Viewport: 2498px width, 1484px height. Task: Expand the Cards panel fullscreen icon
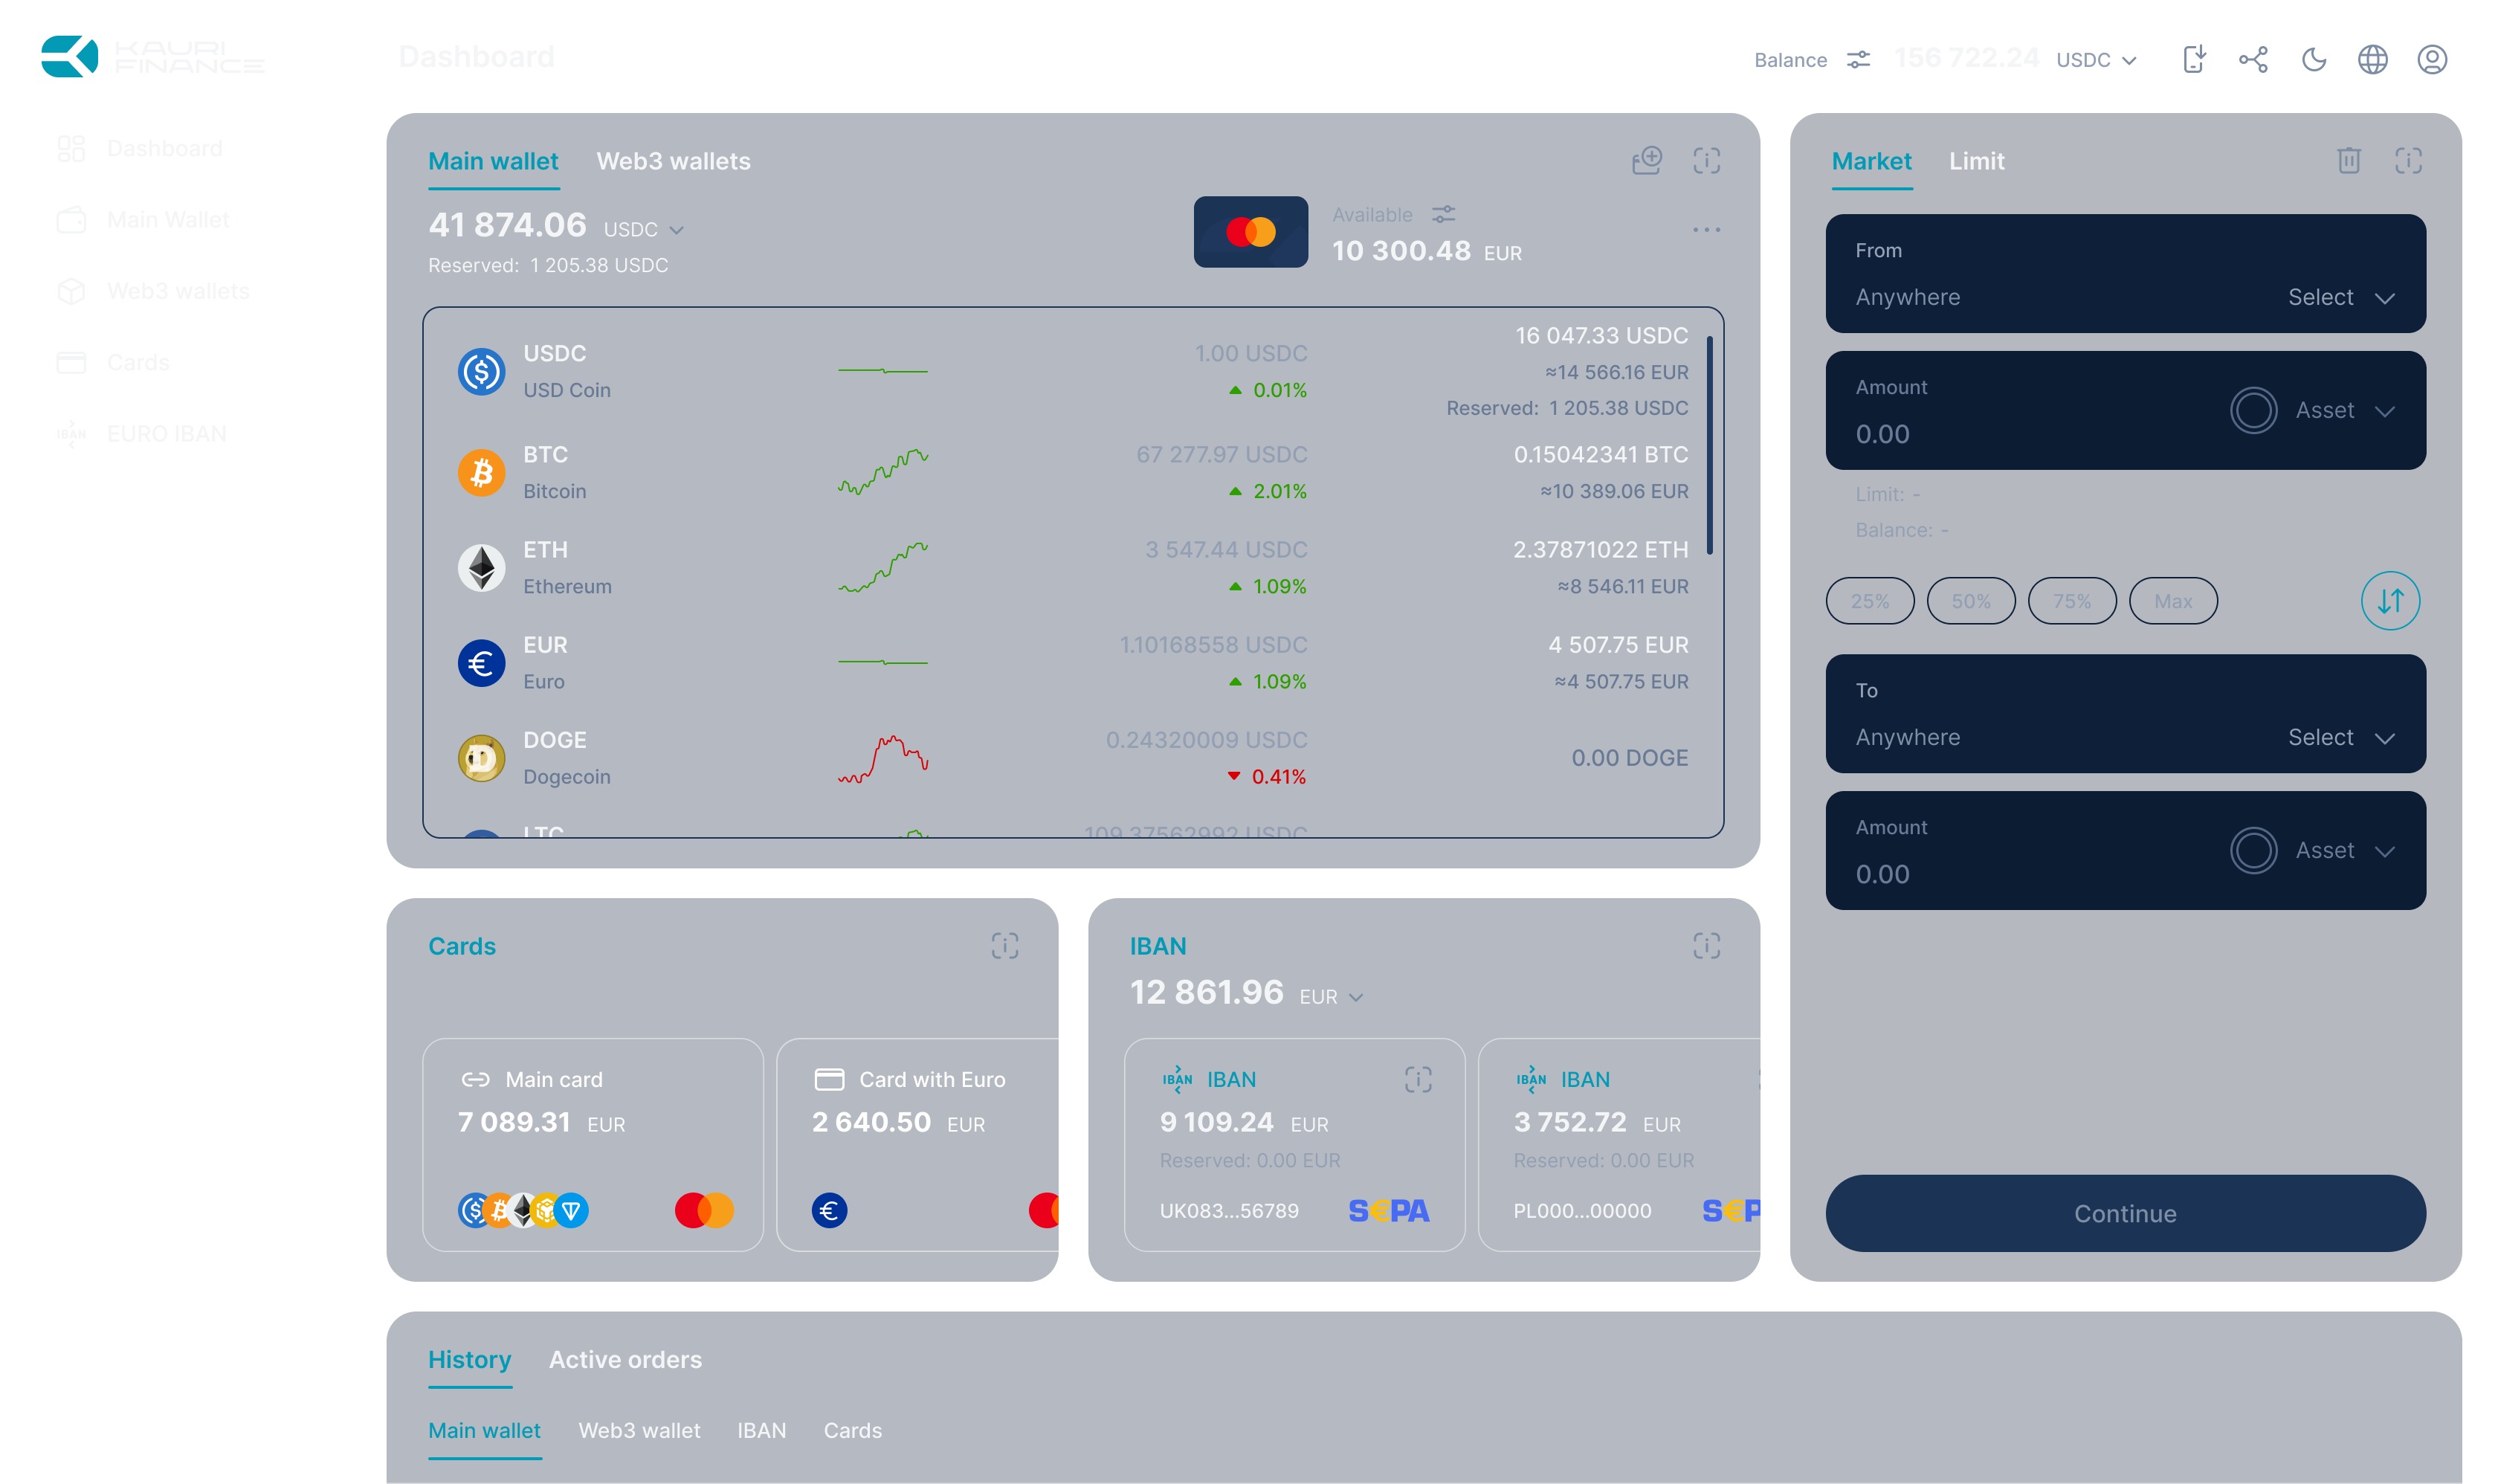pyautogui.click(x=1004, y=946)
